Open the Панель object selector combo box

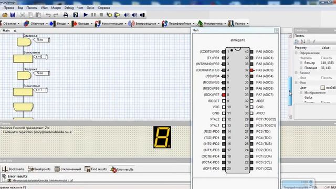[x=314, y=36]
